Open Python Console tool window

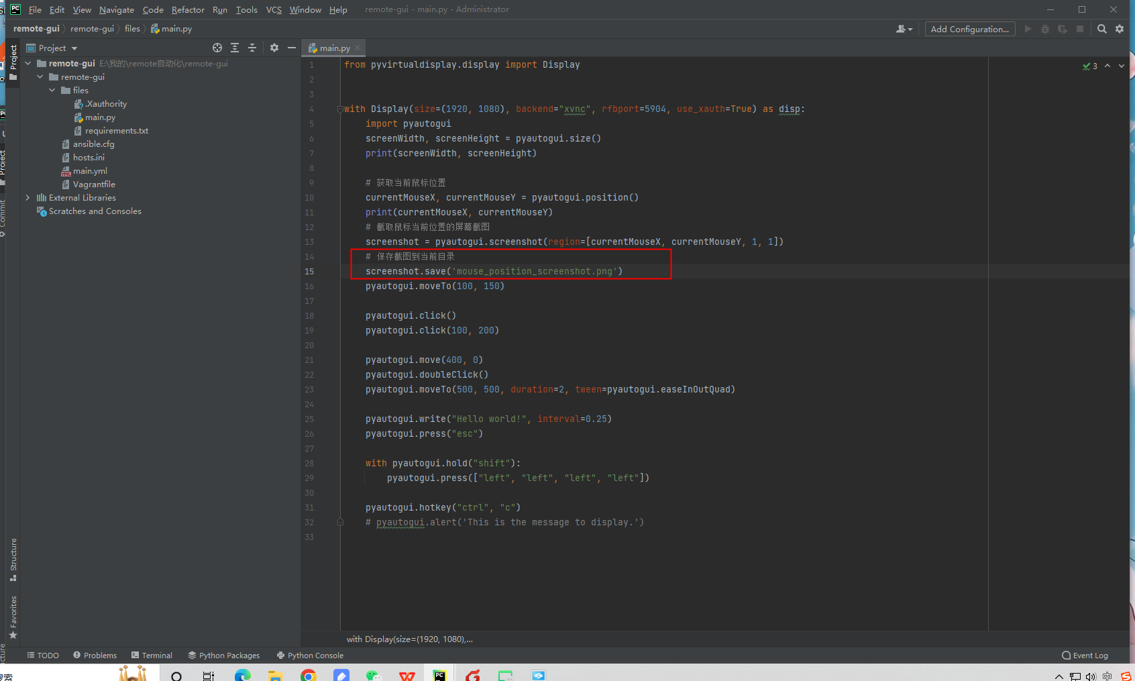[310, 656]
